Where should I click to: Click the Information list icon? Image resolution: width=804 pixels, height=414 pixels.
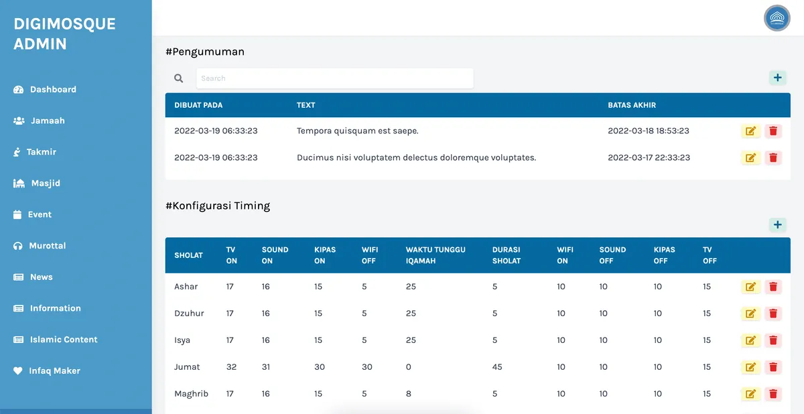19,309
